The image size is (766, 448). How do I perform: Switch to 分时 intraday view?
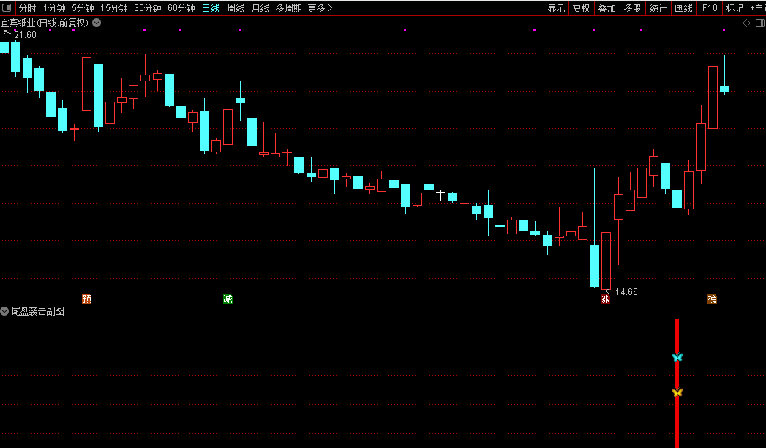(x=27, y=8)
